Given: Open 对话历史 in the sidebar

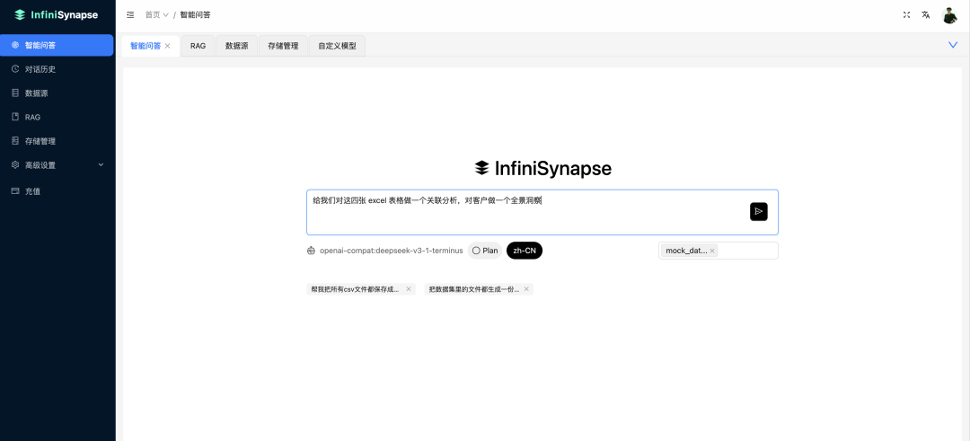Looking at the screenshot, I should (x=57, y=69).
